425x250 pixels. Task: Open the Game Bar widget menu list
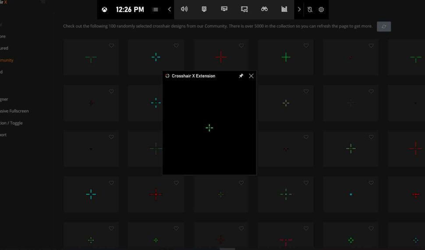tap(155, 9)
